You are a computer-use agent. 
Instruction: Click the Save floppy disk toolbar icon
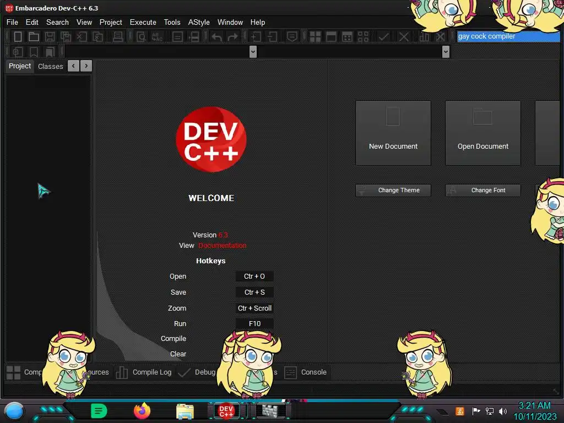pos(50,36)
